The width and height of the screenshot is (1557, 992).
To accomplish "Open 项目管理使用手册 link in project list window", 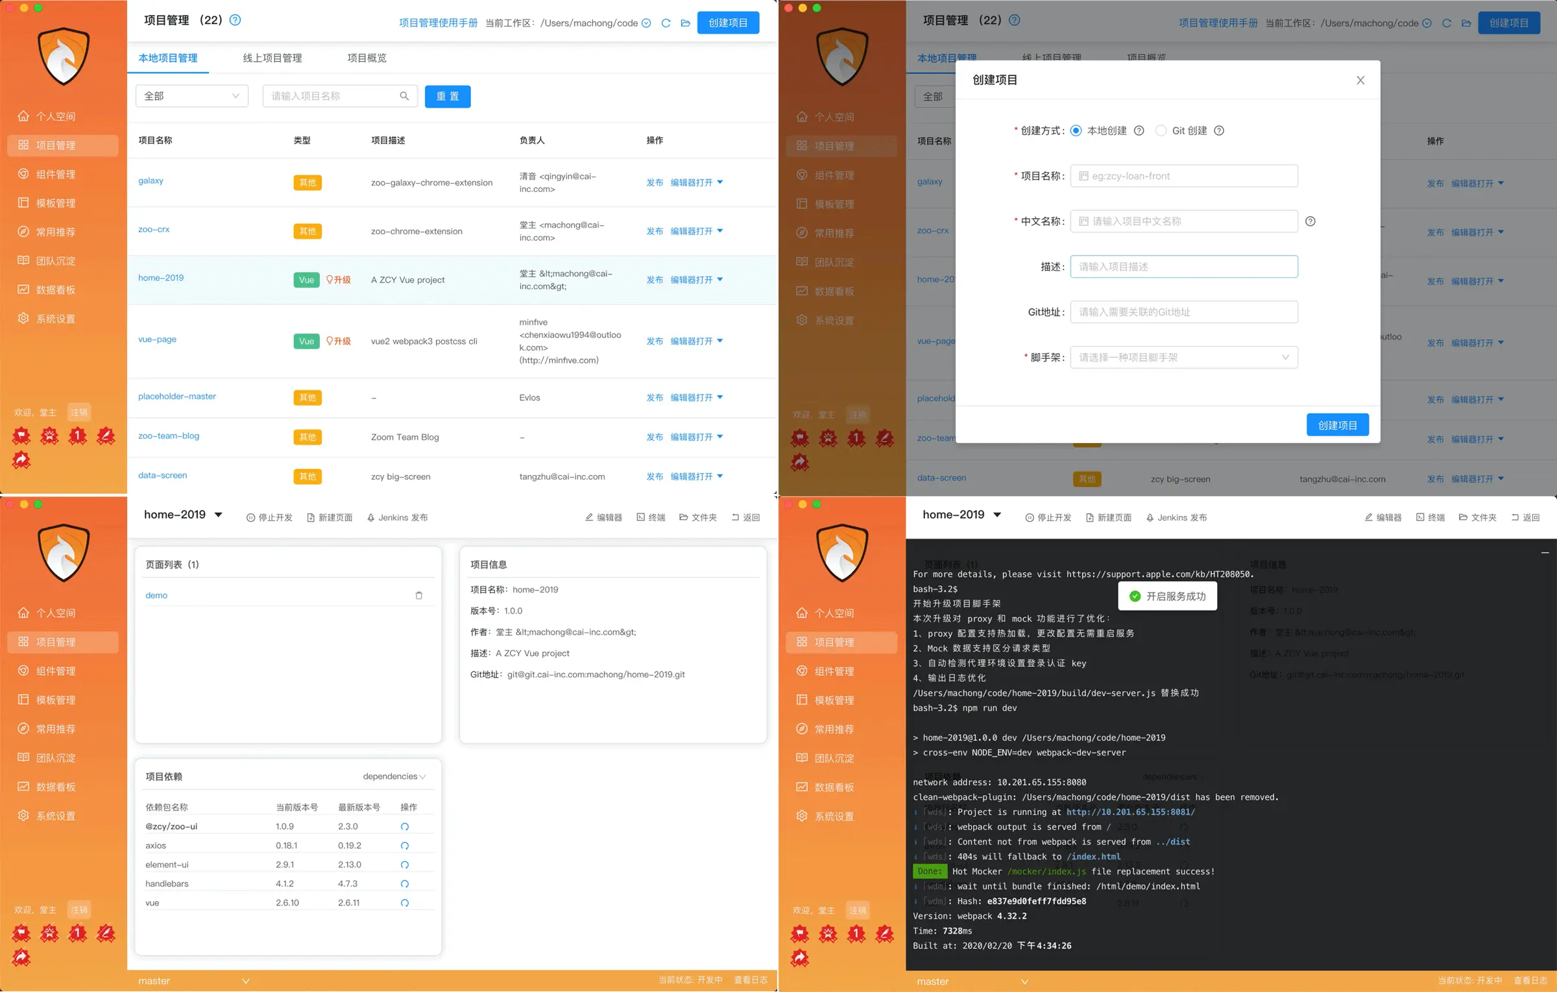I will pos(439,23).
